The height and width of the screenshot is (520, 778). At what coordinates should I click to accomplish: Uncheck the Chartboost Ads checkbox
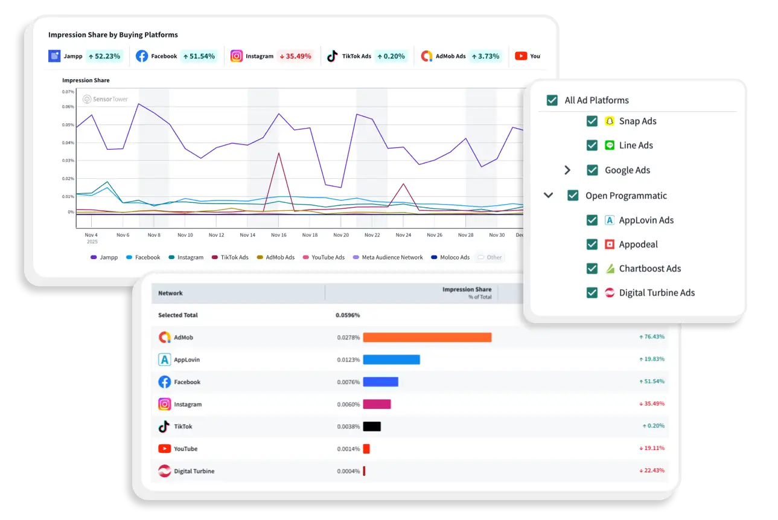[x=592, y=268]
